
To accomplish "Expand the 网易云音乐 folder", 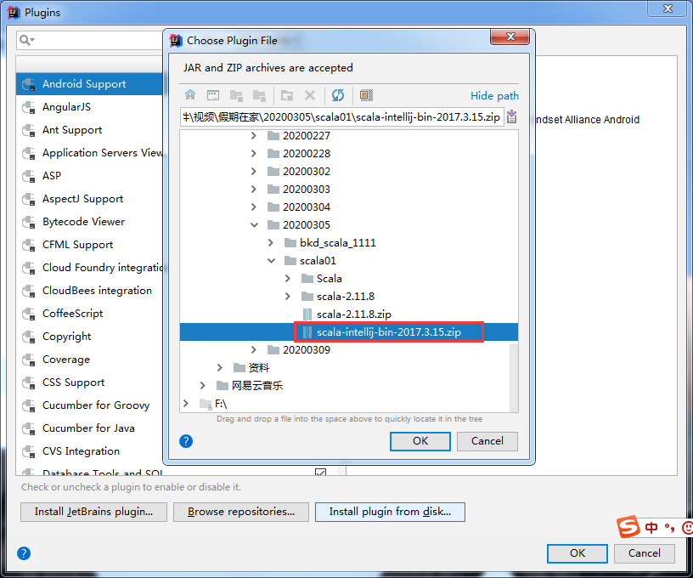I will point(203,386).
